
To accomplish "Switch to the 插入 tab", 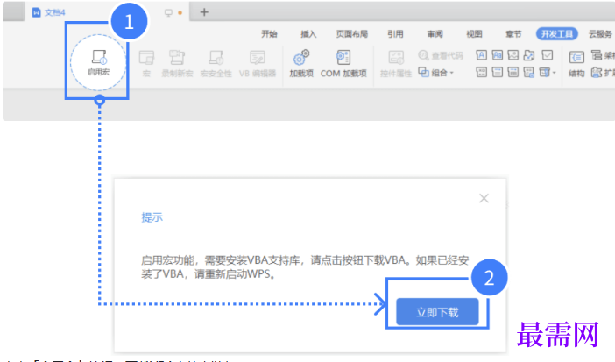I will click(308, 34).
